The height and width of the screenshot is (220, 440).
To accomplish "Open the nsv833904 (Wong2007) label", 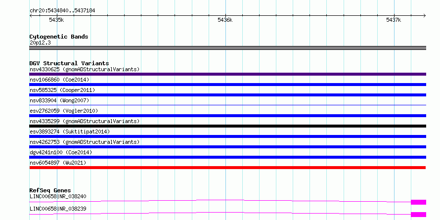I will (x=59, y=100).
